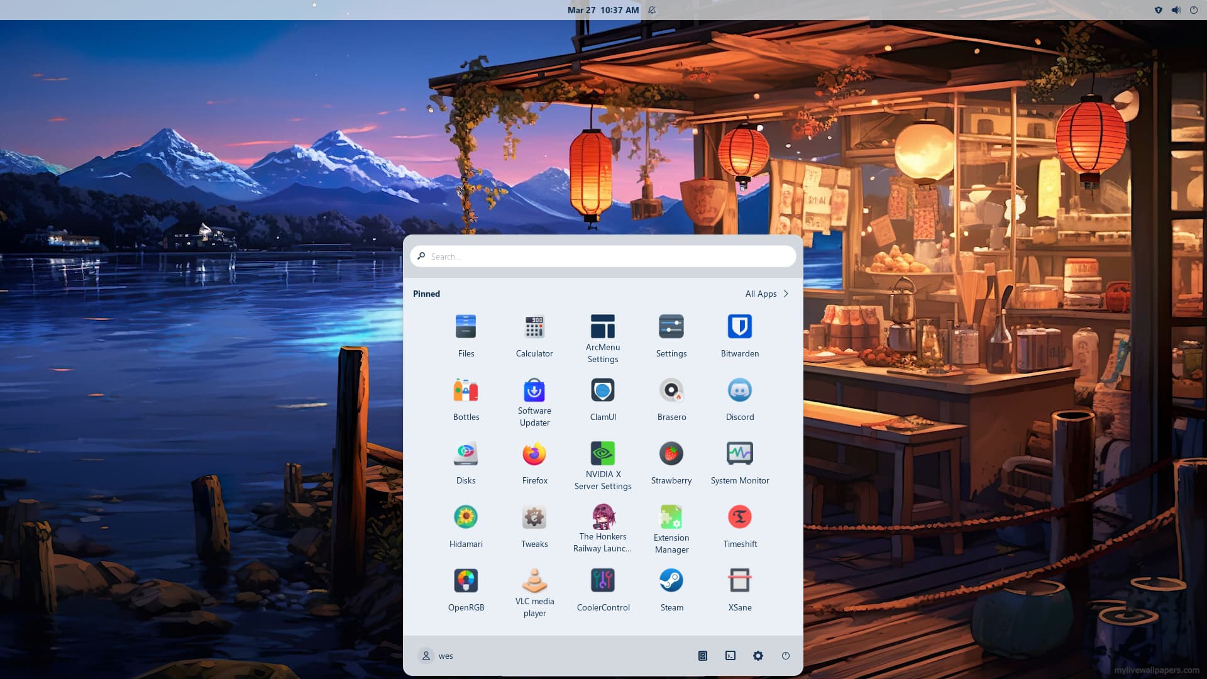Launch the Honkers Railway Launcher
Viewport: 1207px width, 679px height.
tap(602, 527)
